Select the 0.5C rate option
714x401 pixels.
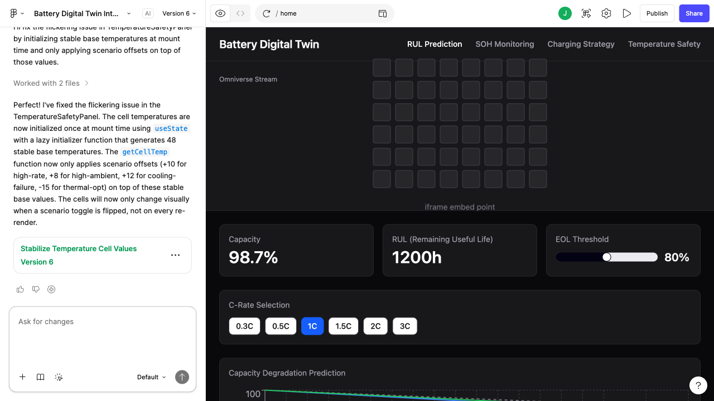pyautogui.click(x=281, y=326)
